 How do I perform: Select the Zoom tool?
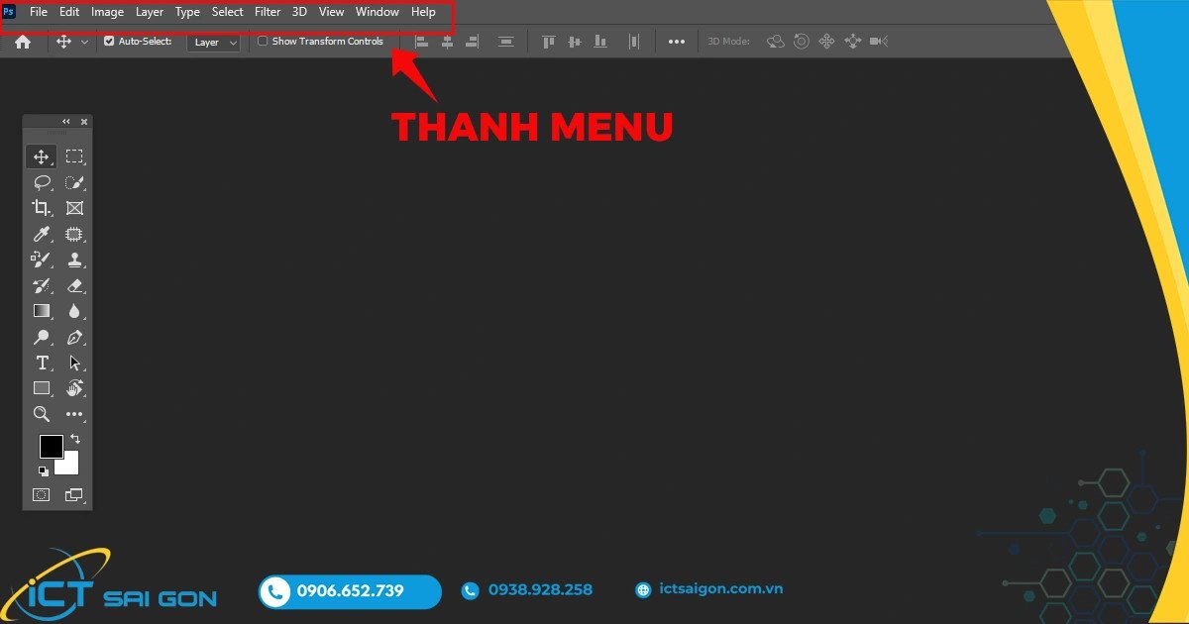42,414
